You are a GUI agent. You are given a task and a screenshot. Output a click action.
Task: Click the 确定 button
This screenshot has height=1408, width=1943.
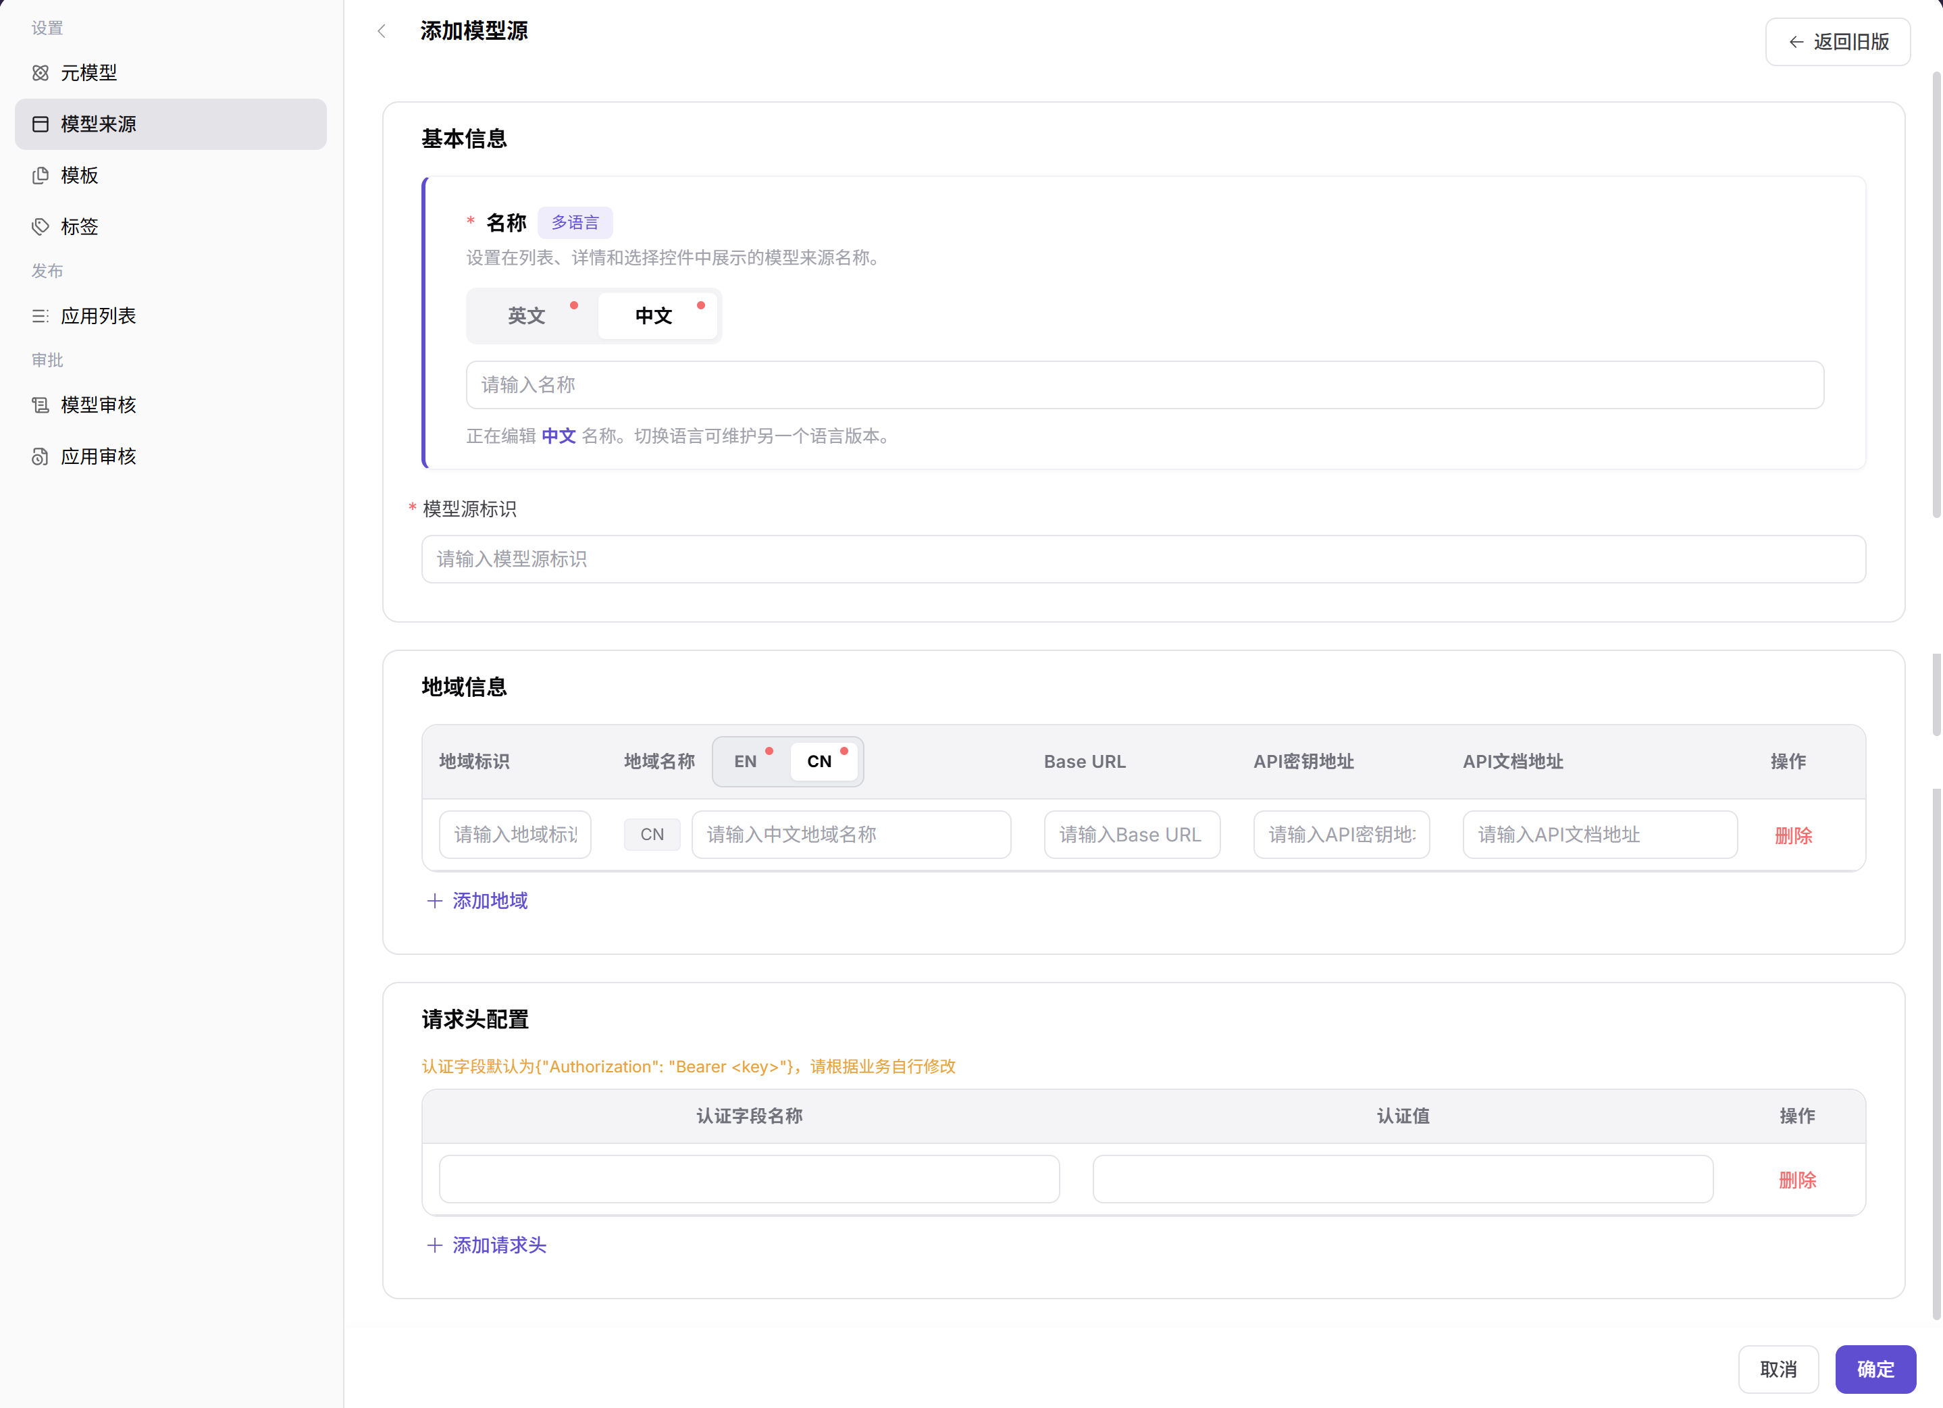point(1875,1370)
